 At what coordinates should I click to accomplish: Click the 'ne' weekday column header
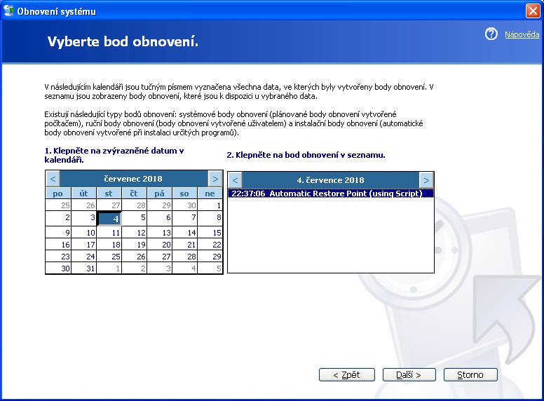pos(210,193)
